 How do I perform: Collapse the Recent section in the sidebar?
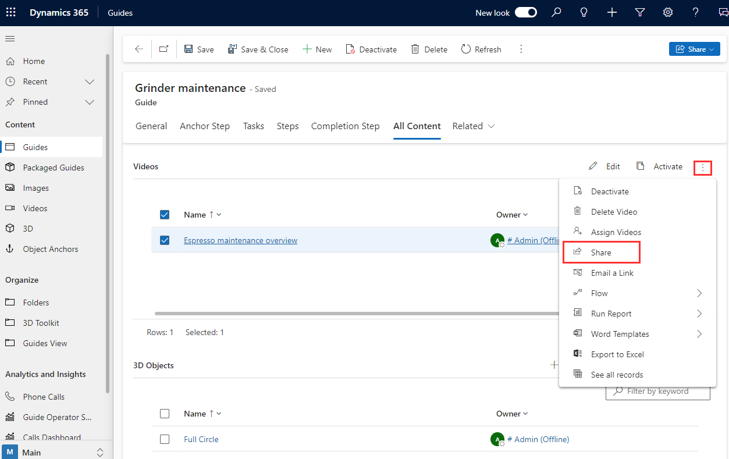pos(89,81)
